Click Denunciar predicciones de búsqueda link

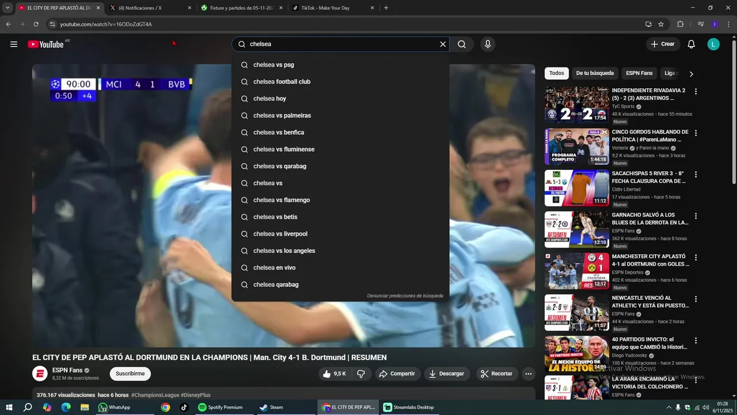pyautogui.click(x=405, y=296)
